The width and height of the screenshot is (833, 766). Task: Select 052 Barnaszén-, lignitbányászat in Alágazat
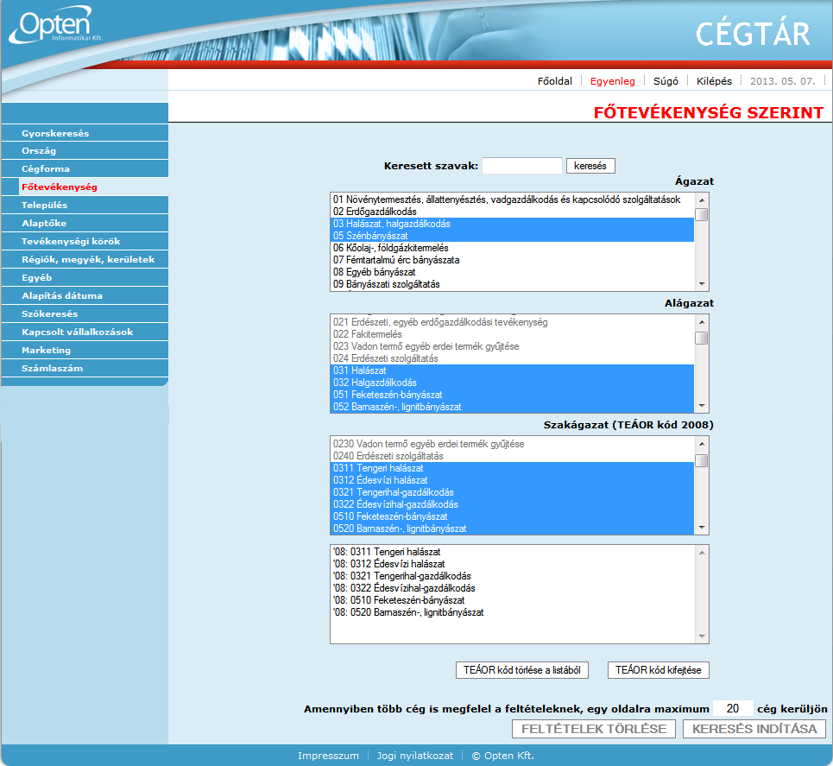click(512, 407)
